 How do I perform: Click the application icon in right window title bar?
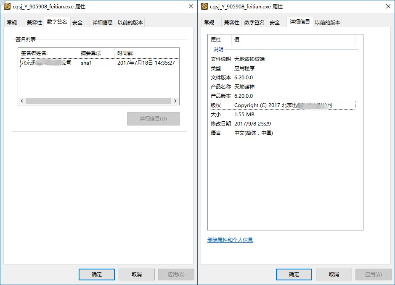click(204, 6)
